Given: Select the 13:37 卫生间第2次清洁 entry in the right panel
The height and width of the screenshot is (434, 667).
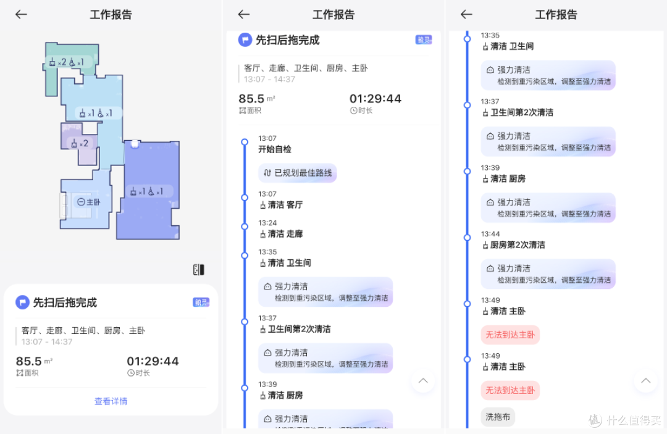Looking at the screenshot, I should (x=518, y=107).
